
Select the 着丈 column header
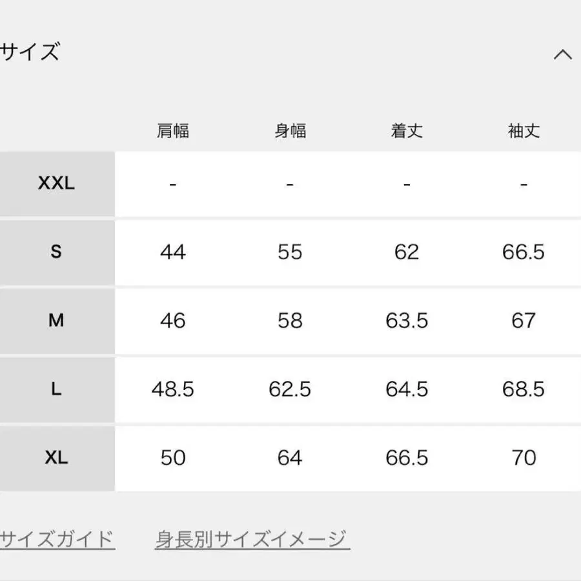407,131
